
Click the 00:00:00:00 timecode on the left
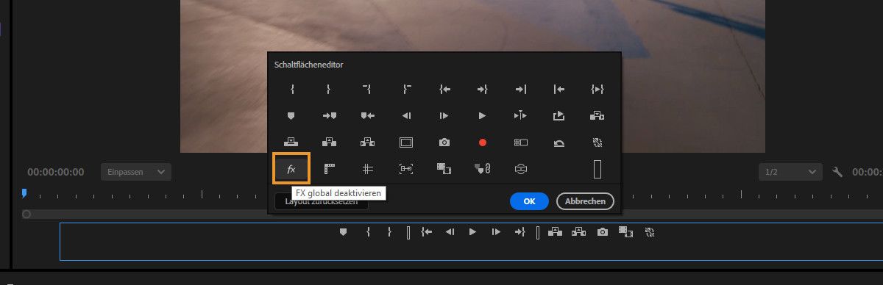[x=56, y=172]
